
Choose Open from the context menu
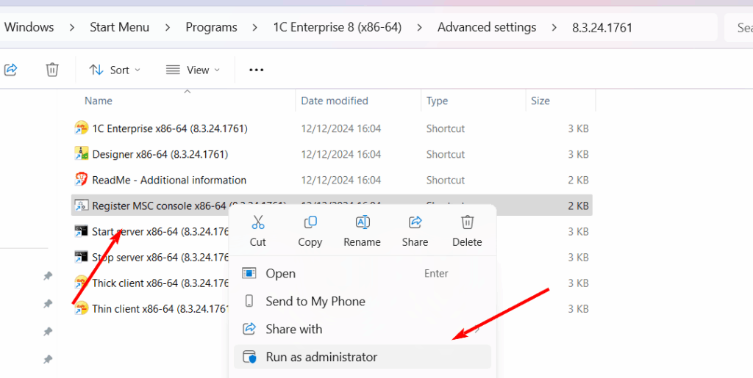[362, 274]
